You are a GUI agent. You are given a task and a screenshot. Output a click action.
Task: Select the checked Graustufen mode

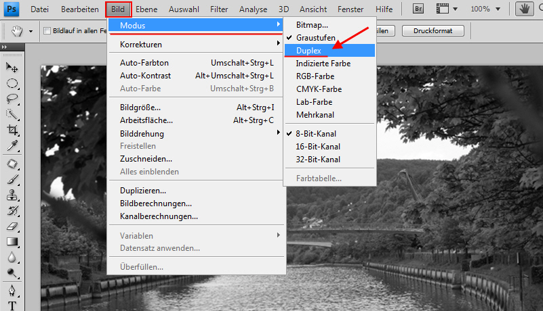[315, 37]
